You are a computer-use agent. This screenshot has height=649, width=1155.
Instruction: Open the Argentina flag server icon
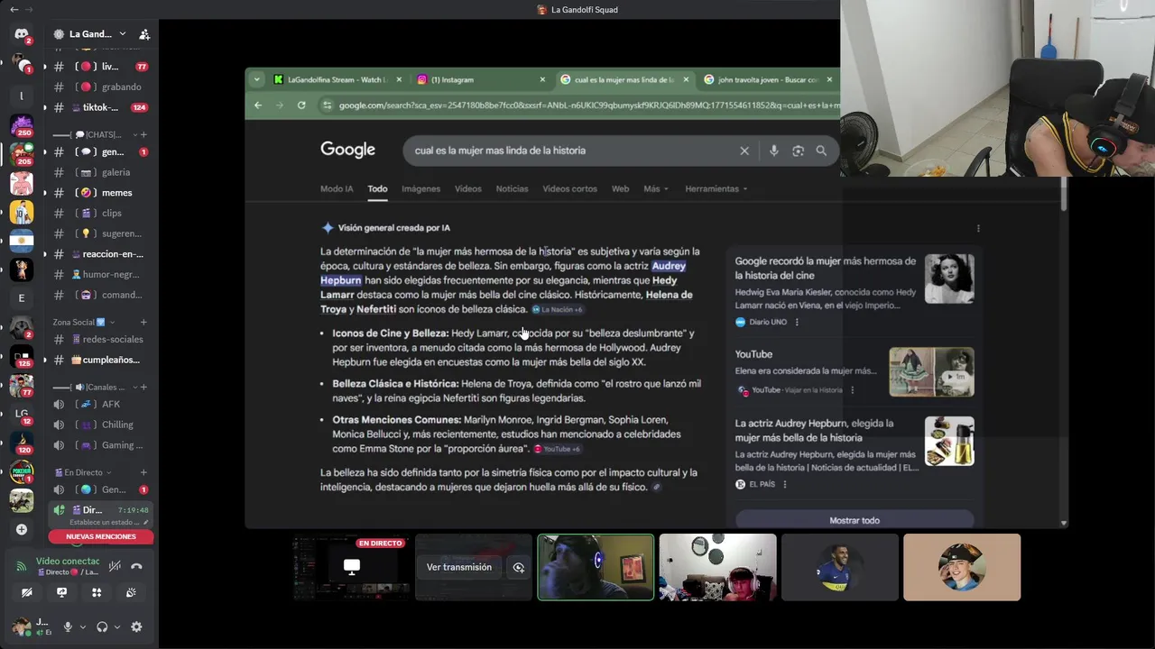pos(22,241)
